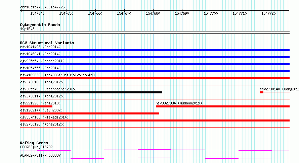The height and width of the screenshot is (163, 299).
Task: Open the dgv925n54 (Cooper2011) variant entry
Action: click(42, 61)
